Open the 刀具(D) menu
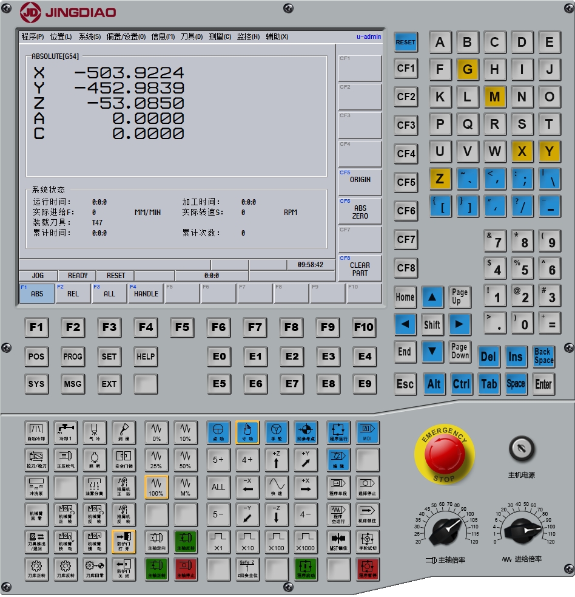This screenshot has width=575, height=597. tap(191, 36)
